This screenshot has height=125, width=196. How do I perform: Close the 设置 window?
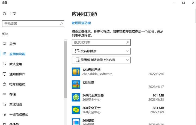193,3
